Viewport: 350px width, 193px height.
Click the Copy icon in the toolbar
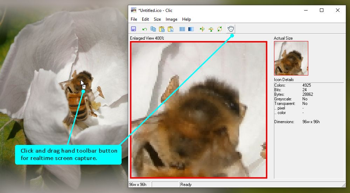point(153,29)
